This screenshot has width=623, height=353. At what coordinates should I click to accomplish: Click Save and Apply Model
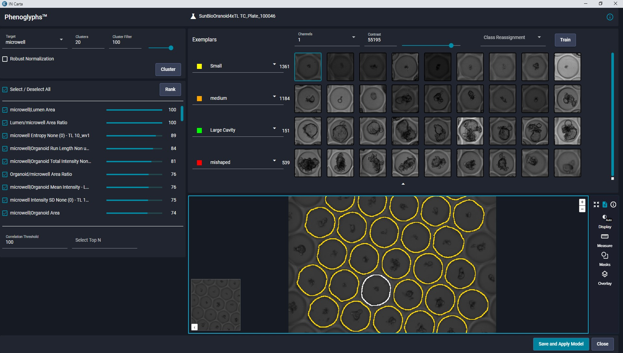(x=561, y=344)
